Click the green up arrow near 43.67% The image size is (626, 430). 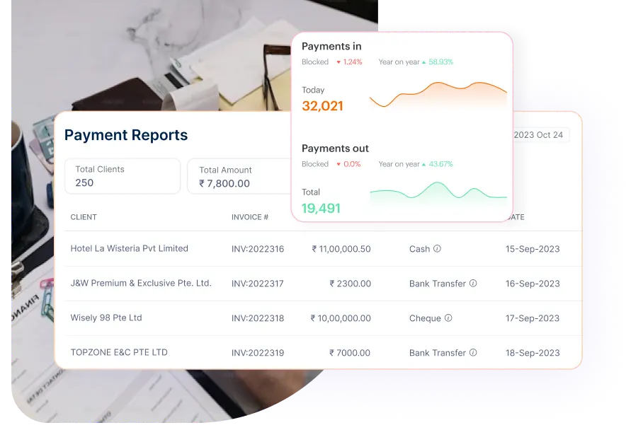(424, 164)
